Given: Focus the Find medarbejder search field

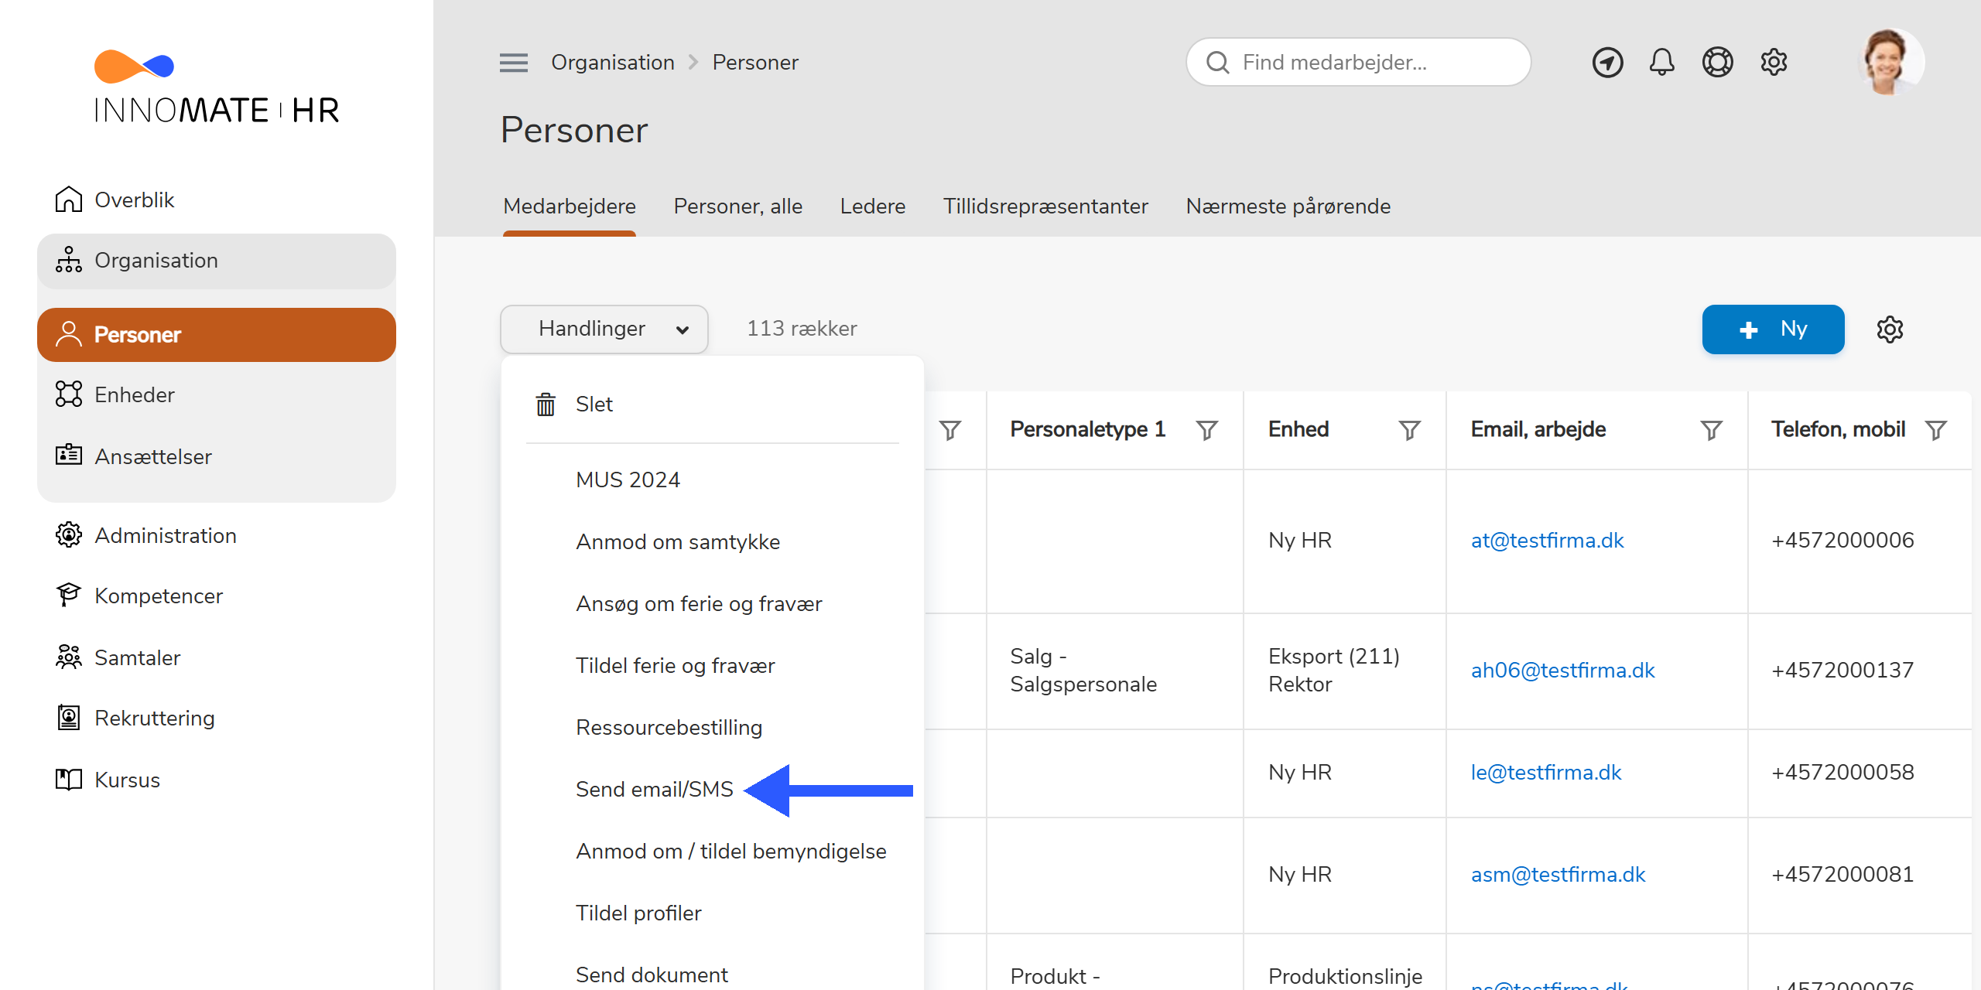Looking at the screenshot, I should (1358, 62).
